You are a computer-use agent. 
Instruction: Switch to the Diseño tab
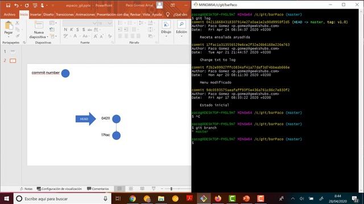tap(48, 14)
